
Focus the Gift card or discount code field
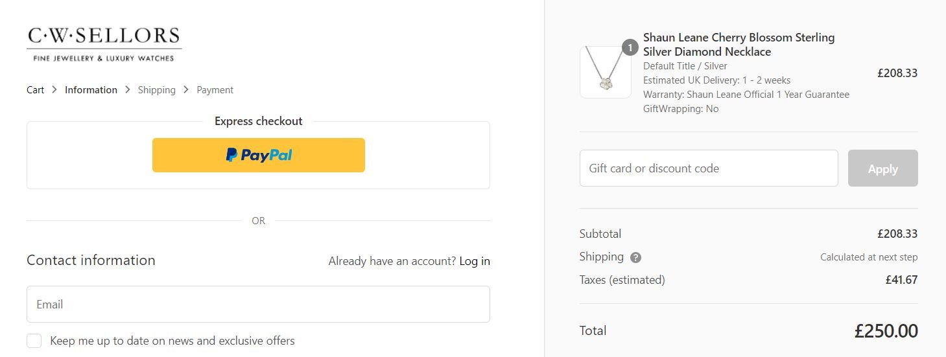click(709, 168)
